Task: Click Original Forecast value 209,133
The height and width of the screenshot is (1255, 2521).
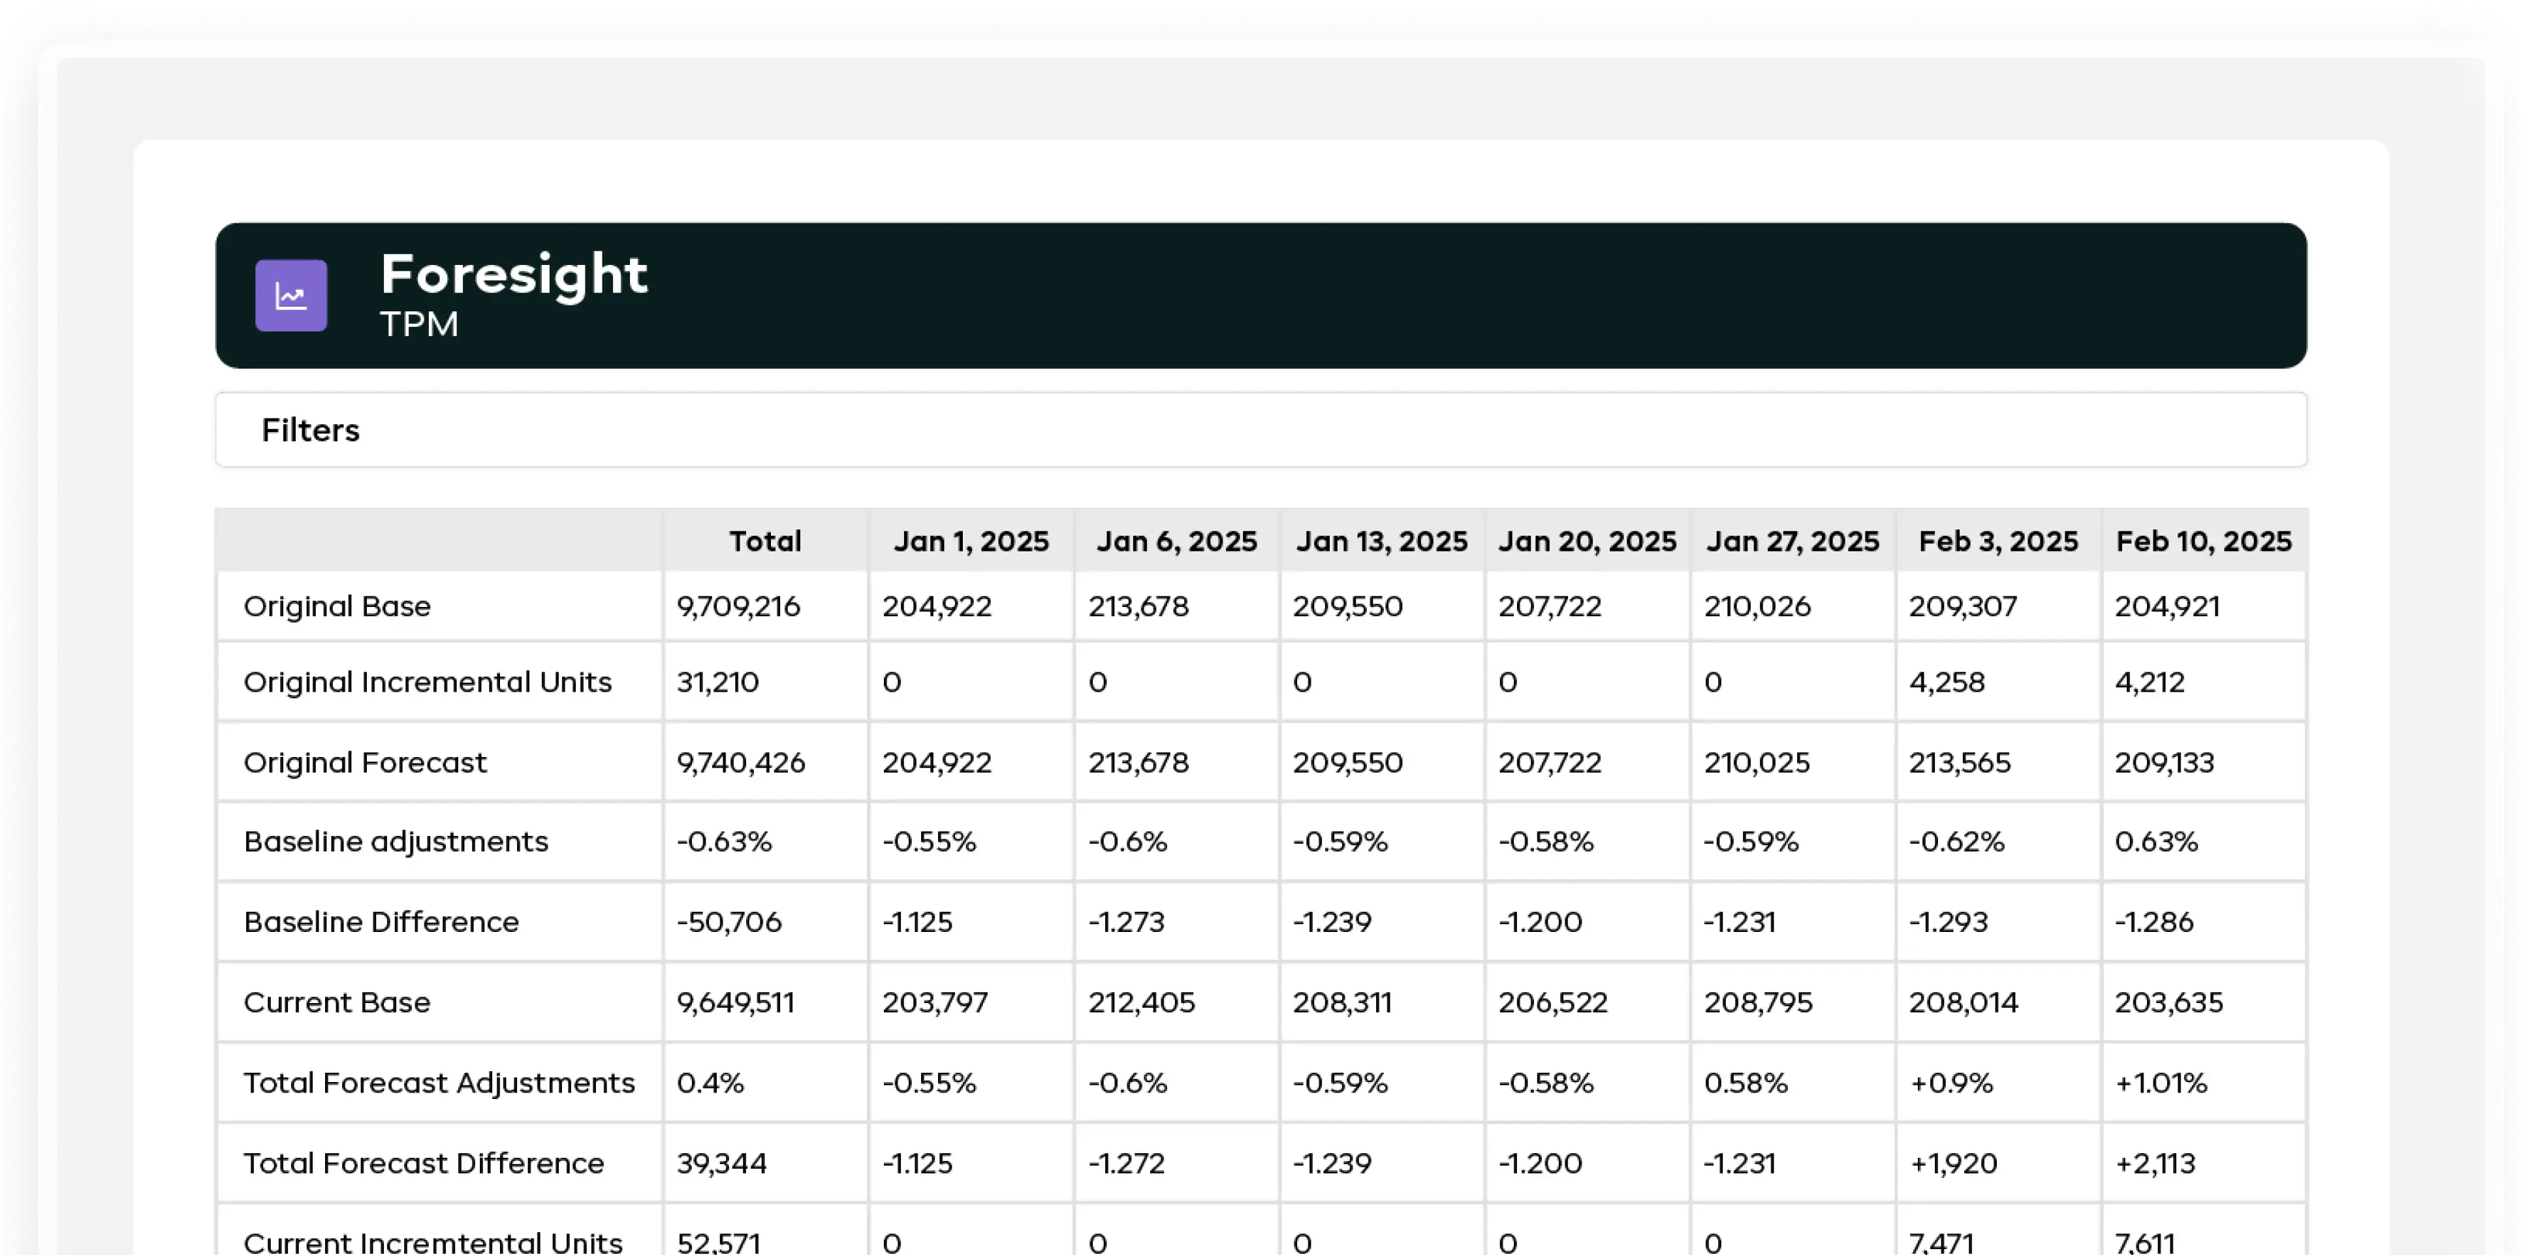Action: [2164, 762]
